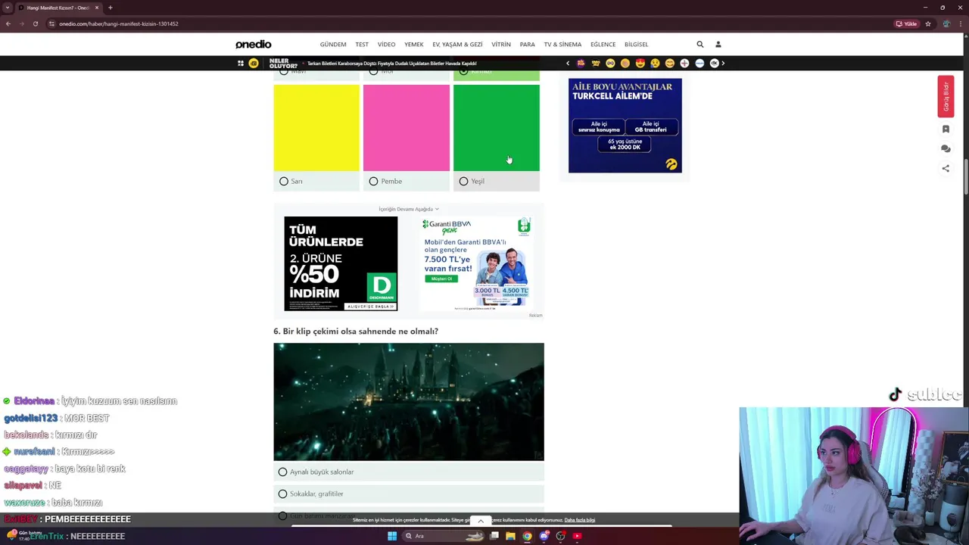969x545 pixels.
Task: Click the taskbar Ara search box
Action: (x=444, y=536)
